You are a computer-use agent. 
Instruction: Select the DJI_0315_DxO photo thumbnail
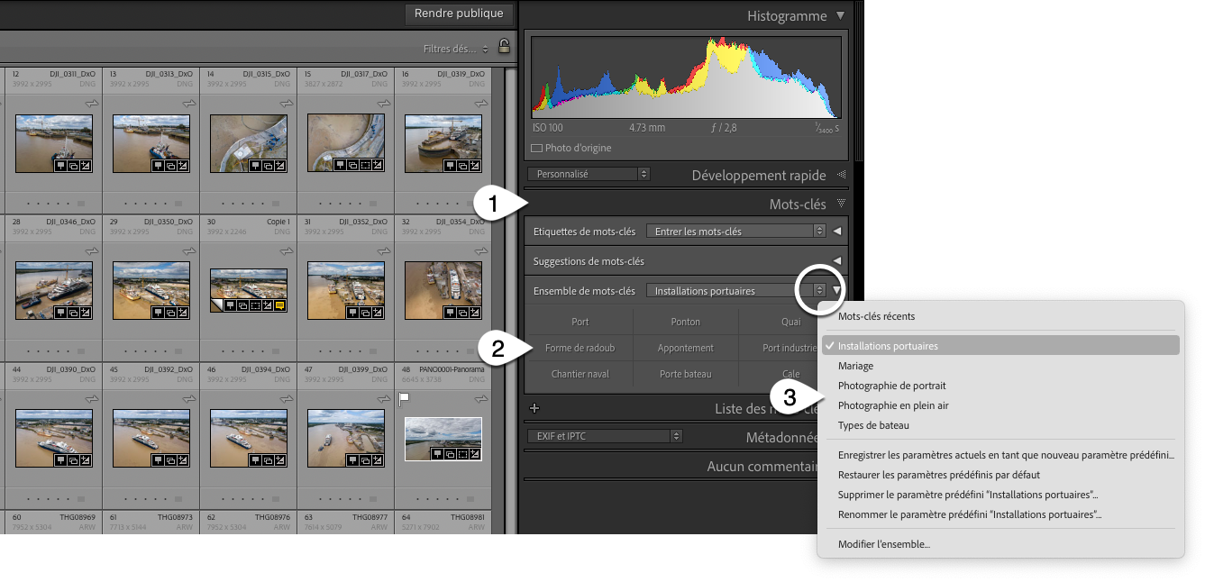click(x=249, y=144)
